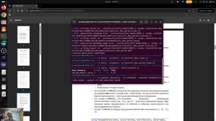
Task: Bookmark this page with the star
Action: point(189,10)
